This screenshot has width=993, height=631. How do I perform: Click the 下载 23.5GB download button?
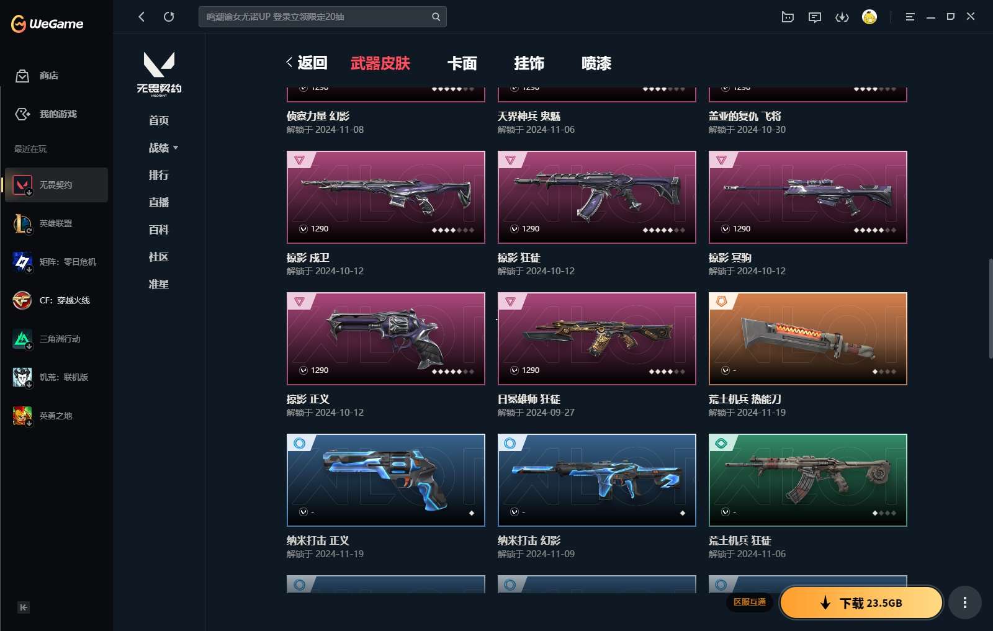861,602
